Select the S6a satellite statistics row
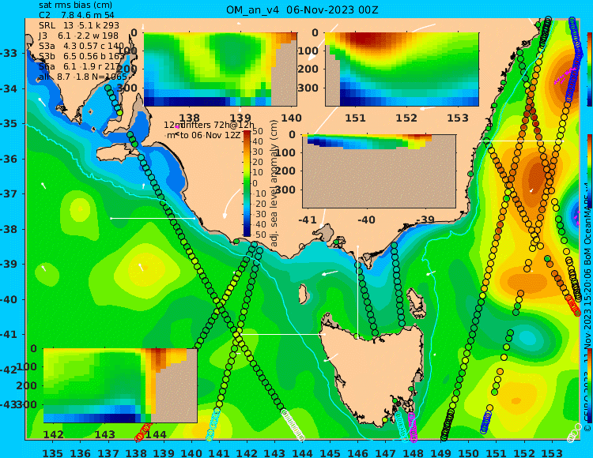 79,66
